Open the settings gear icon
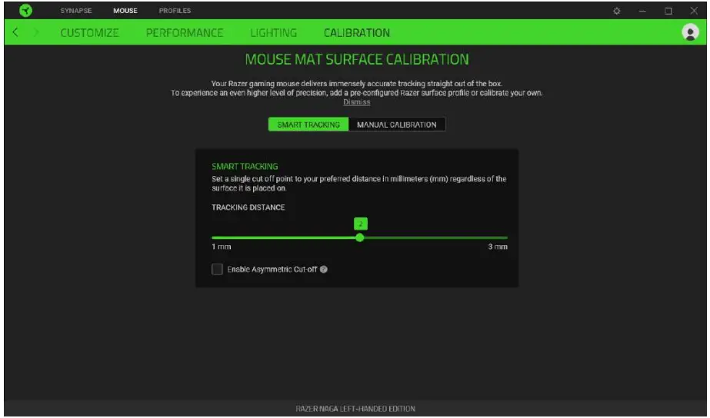Screen dimensions: 710x418 point(617,11)
